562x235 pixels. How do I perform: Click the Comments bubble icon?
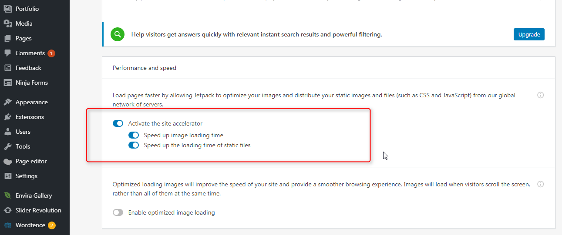click(x=7, y=53)
